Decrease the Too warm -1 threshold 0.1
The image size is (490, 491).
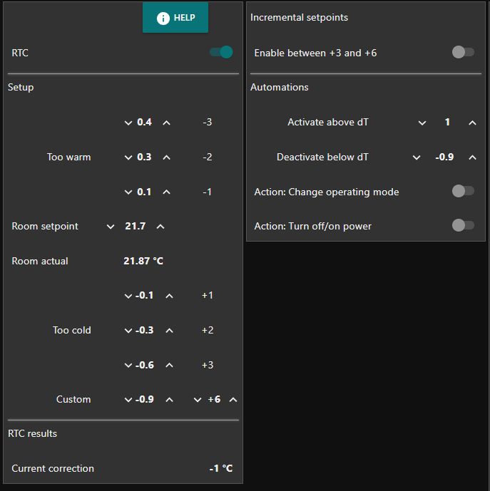click(128, 192)
